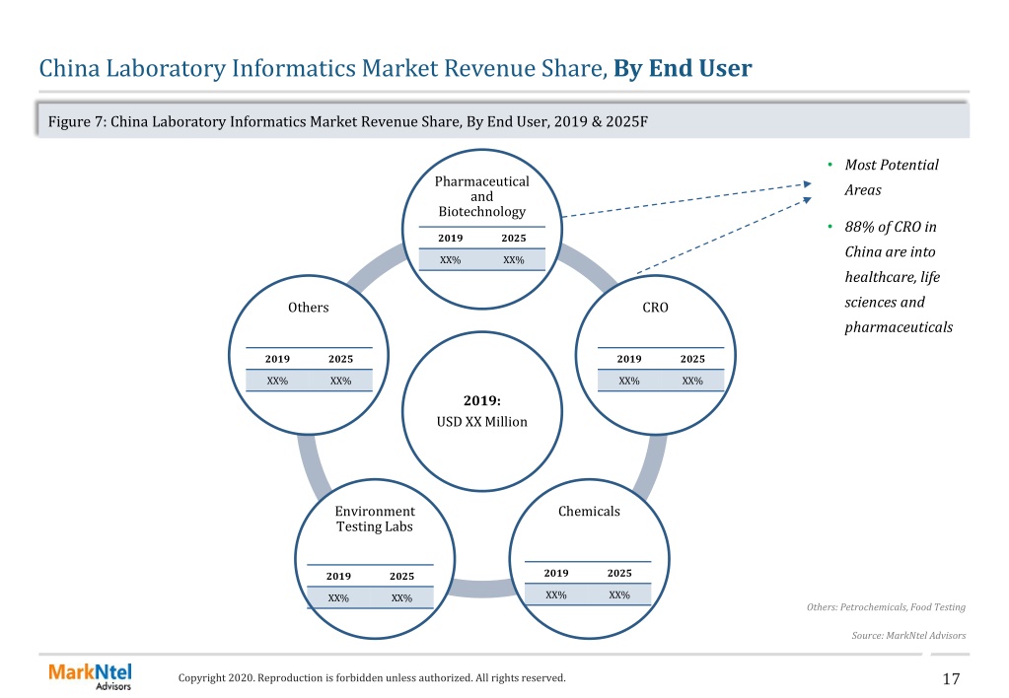Click 2025 header in Others circle
Screen dimensions: 1009x698
click(340, 359)
